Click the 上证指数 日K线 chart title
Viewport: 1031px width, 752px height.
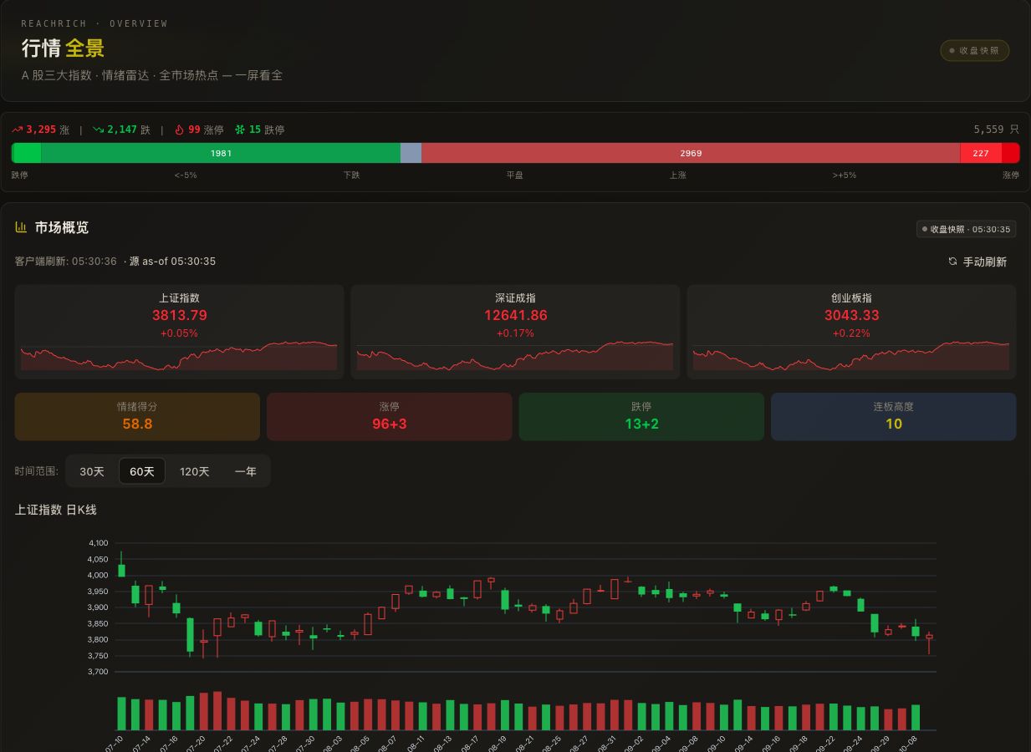point(56,510)
